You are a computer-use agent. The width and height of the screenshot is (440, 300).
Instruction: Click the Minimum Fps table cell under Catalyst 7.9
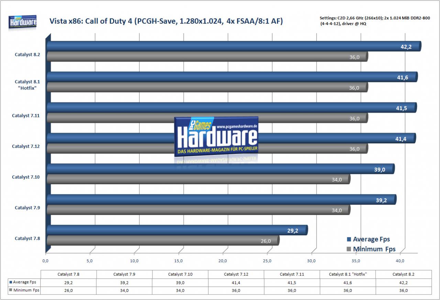pos(124,290)
